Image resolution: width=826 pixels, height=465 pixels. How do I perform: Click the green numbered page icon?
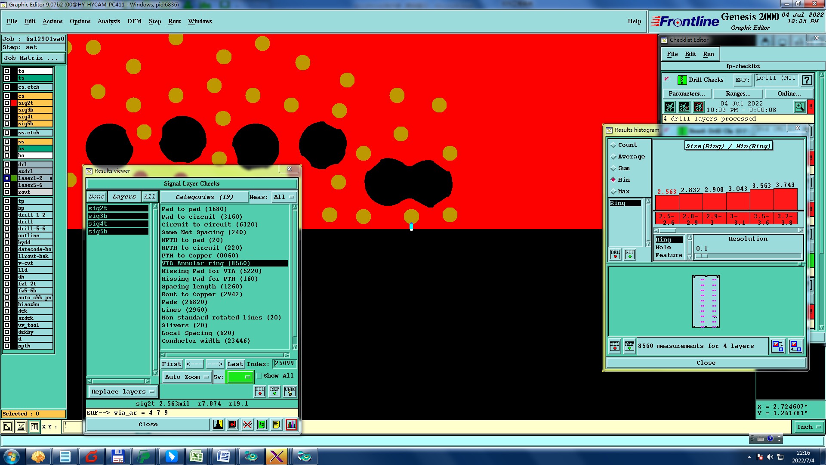point(262,425)
